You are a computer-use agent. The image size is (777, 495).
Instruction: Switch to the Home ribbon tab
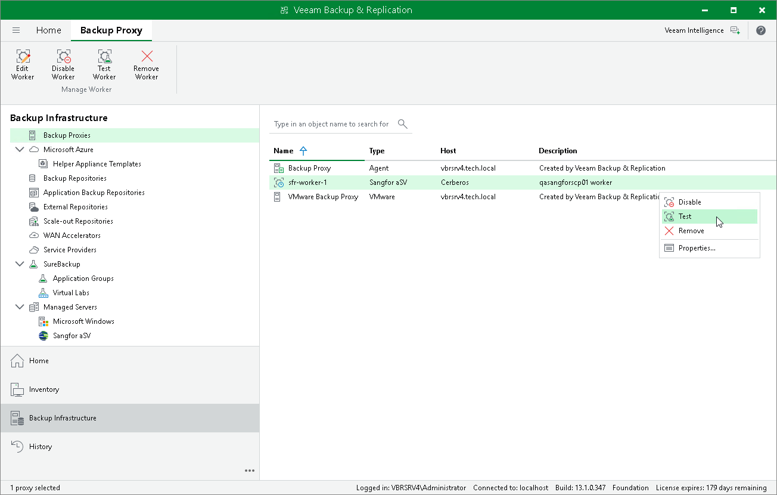[48, 30]
